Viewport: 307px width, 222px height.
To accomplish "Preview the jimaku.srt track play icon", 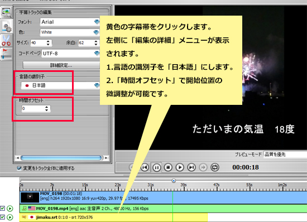I will 10,217.
